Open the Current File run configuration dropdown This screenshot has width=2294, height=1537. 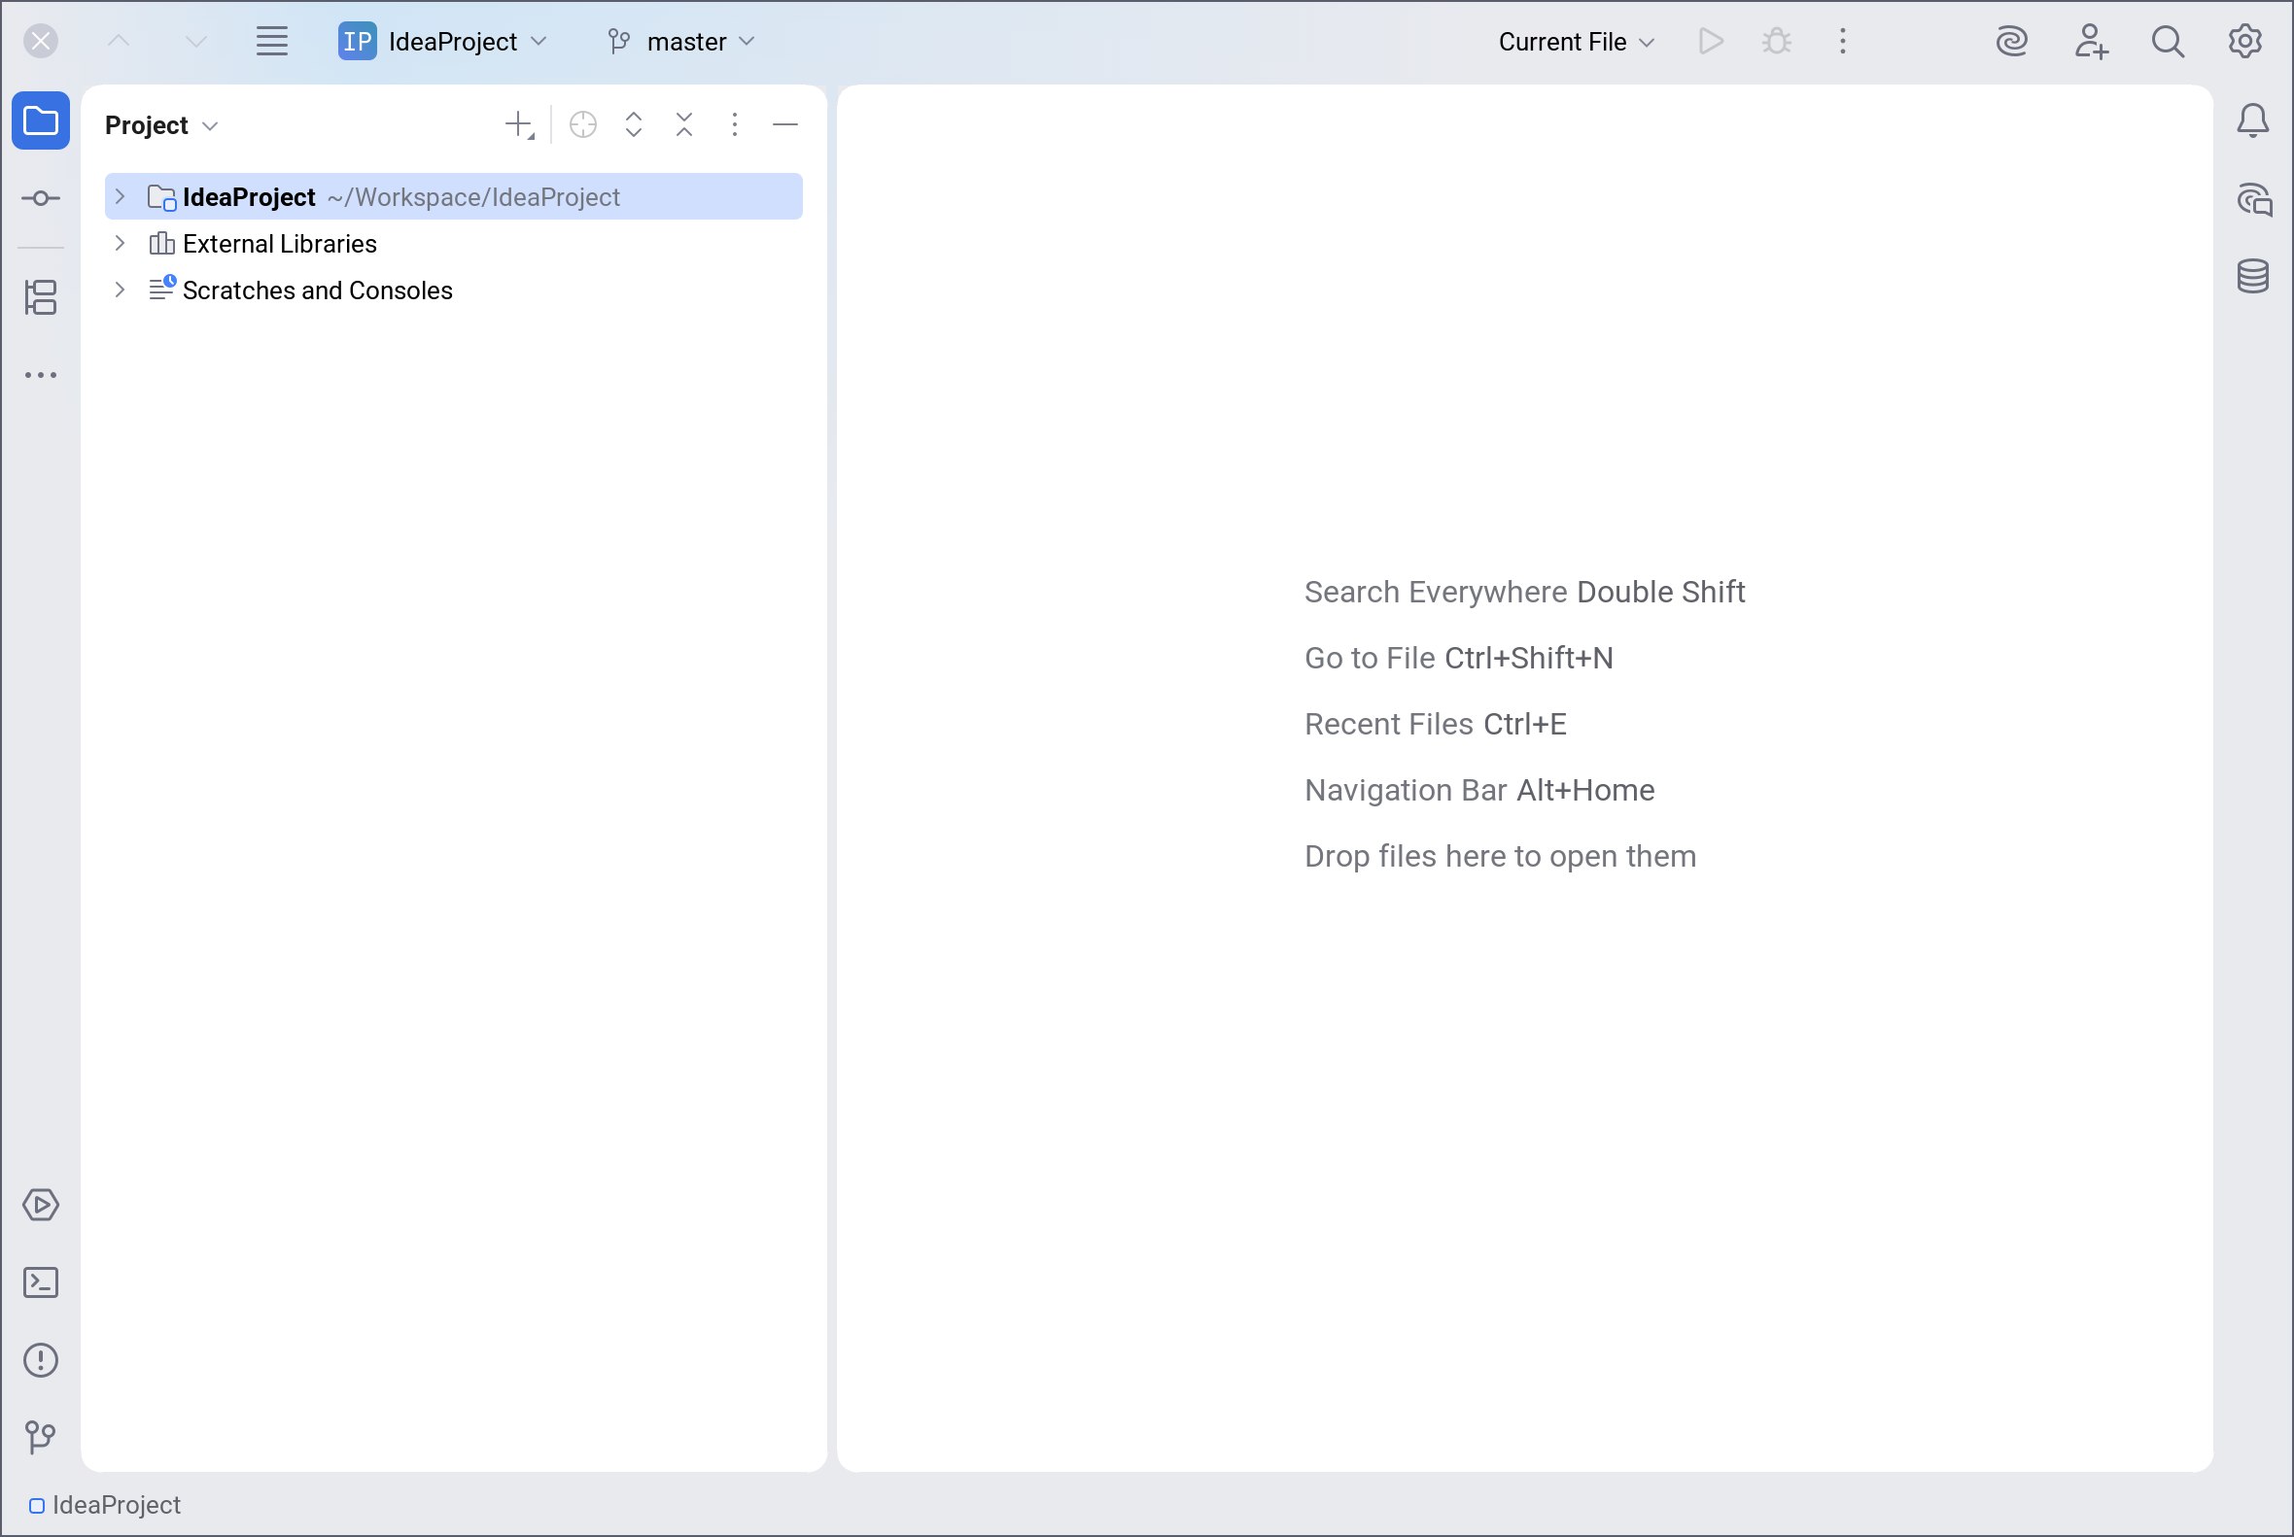point(1575,41)
